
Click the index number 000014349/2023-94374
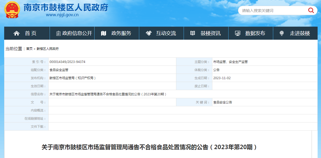67,62
